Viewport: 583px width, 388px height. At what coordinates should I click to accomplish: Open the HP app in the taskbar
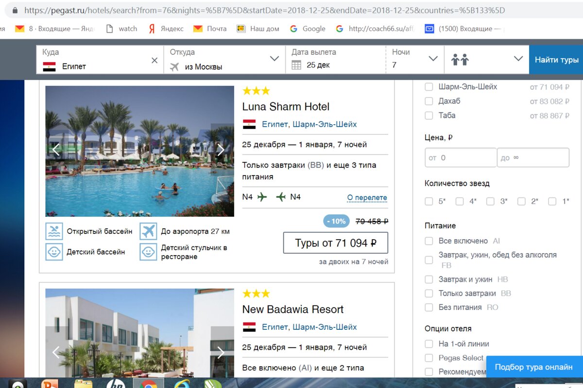point(117,384)
